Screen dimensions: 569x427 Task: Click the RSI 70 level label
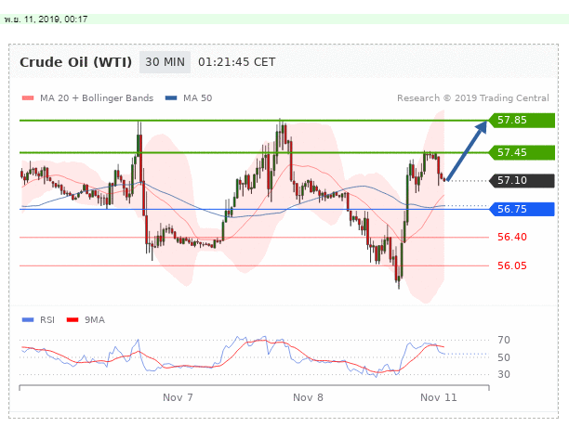tap(504, 340)
